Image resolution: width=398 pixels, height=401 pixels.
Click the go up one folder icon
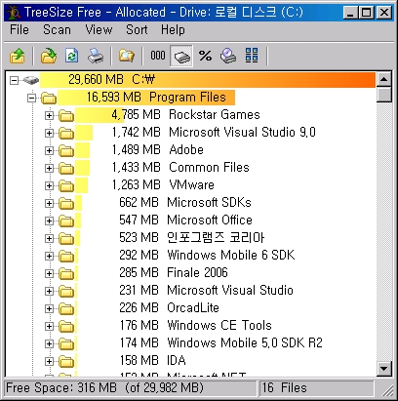(x=18, y=56)
